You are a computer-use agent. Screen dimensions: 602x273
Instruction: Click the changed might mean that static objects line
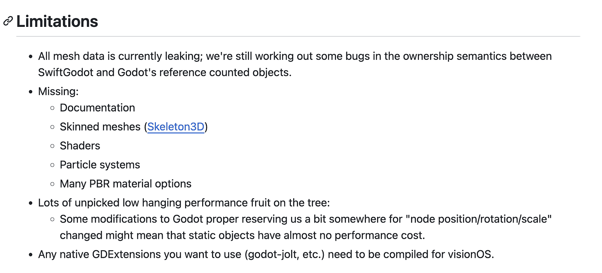point(242,235)
